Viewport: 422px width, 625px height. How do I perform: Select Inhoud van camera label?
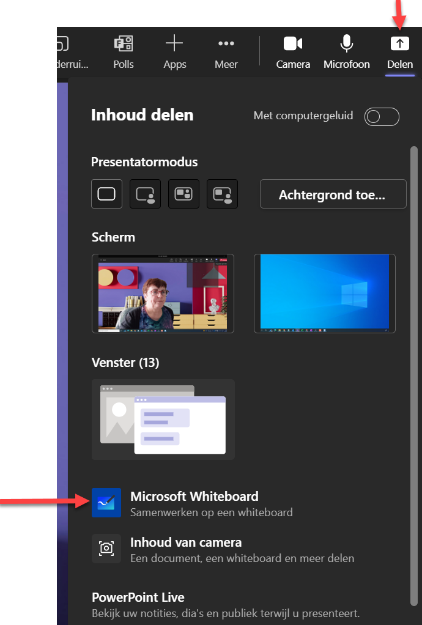click(186, 542)
